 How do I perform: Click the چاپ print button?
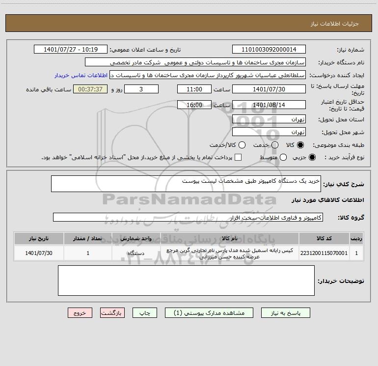pyautogui.click(x=145, y=312)
